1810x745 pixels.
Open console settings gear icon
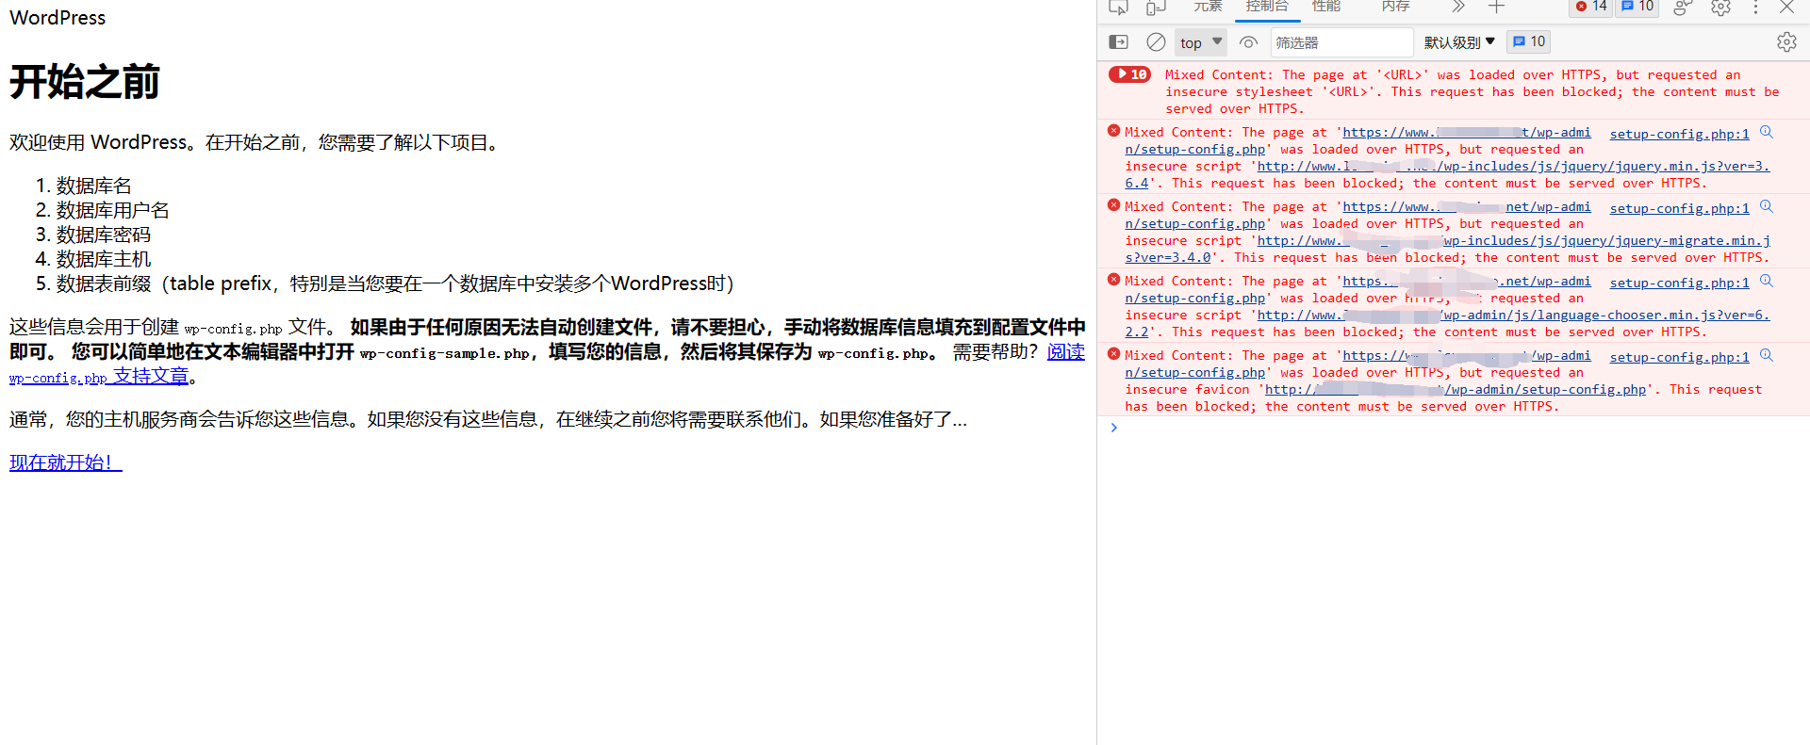[1786, 42]
